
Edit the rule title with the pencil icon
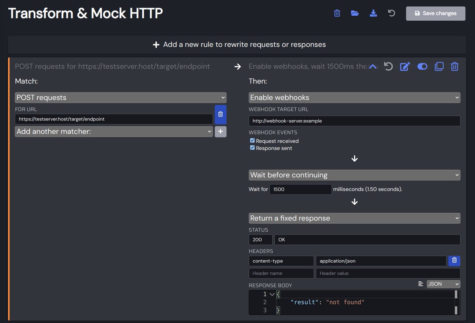[x=405, y=66]
